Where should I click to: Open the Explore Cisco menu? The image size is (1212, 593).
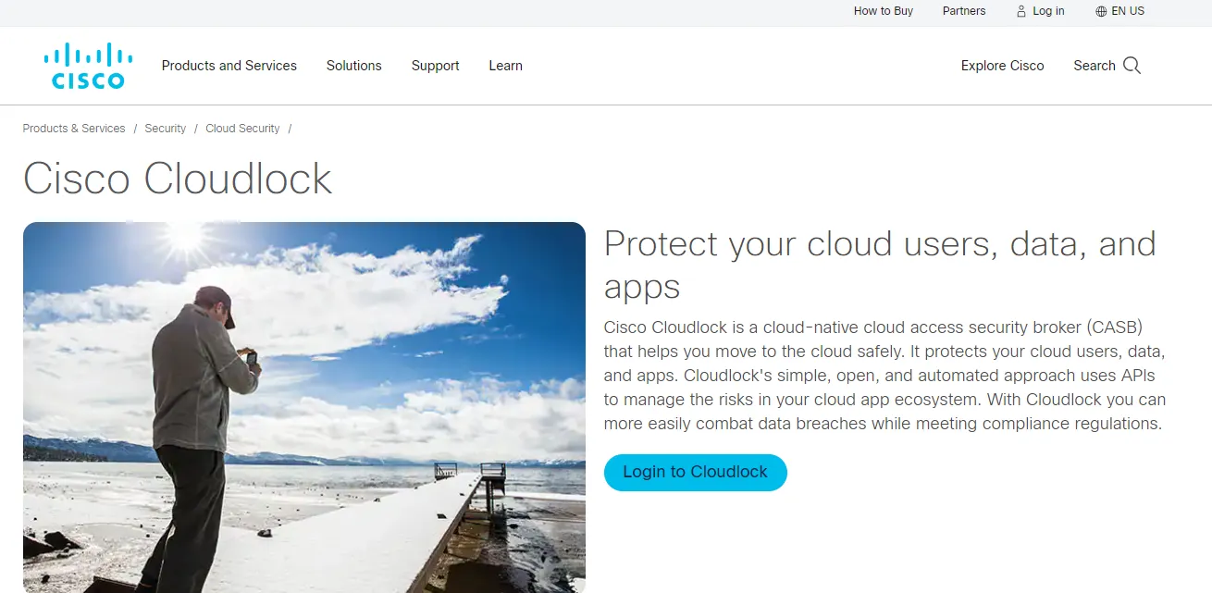coord(1003,66)
